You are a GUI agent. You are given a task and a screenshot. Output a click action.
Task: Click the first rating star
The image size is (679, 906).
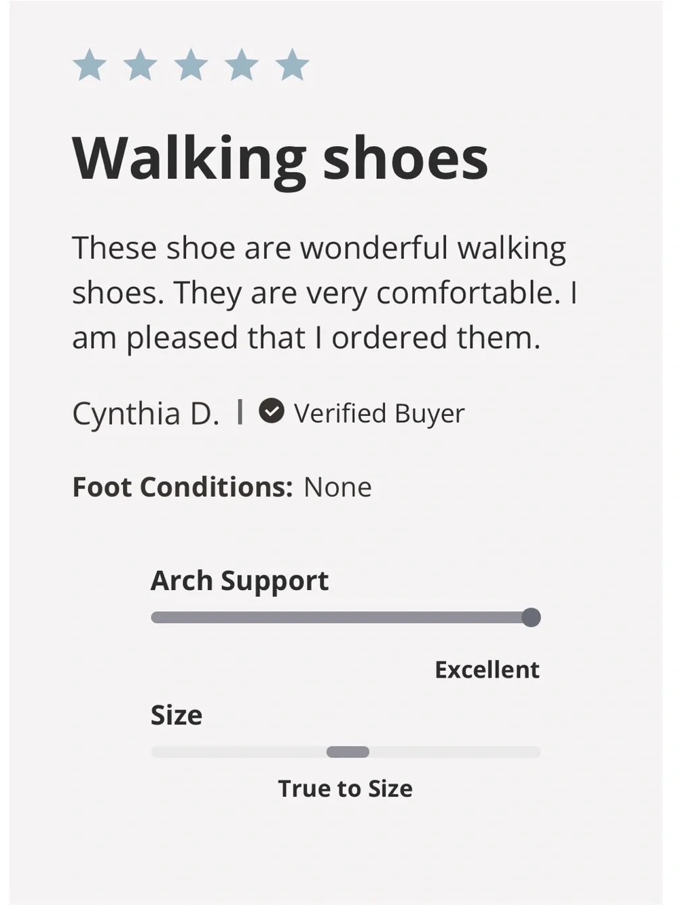coord(90,65)
